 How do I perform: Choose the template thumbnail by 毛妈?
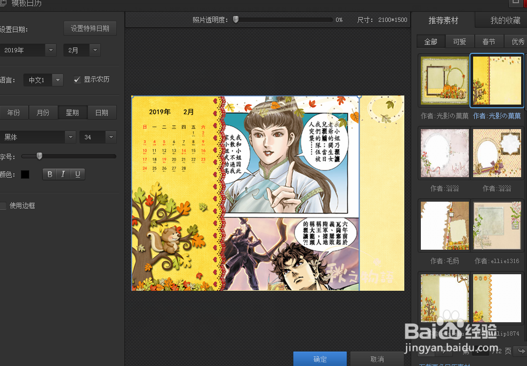coord(445,226)
